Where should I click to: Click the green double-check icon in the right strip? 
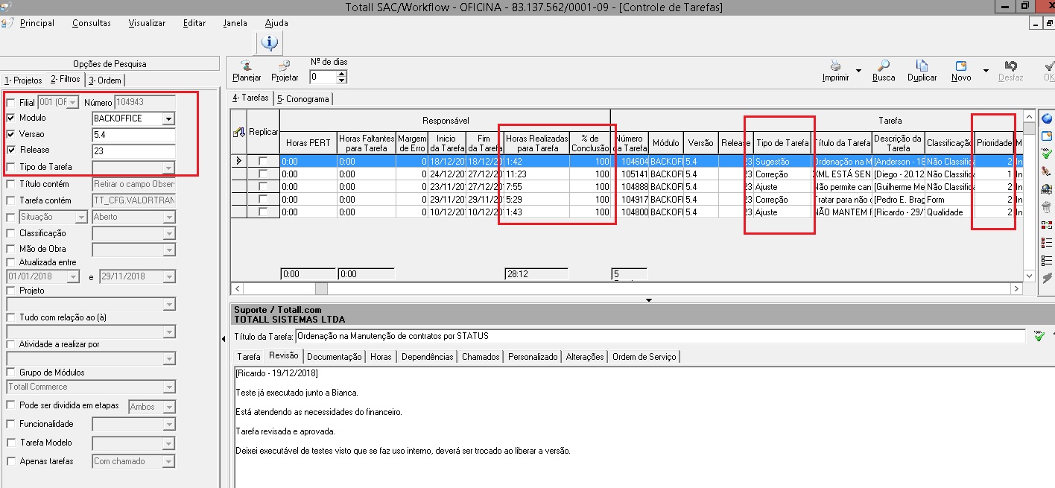(x=1047, y=154)
